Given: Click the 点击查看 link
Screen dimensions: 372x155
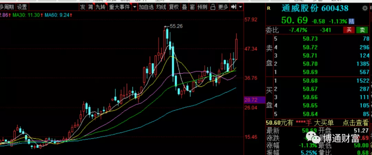Looking at the screenshot, I should click(355, 123).
